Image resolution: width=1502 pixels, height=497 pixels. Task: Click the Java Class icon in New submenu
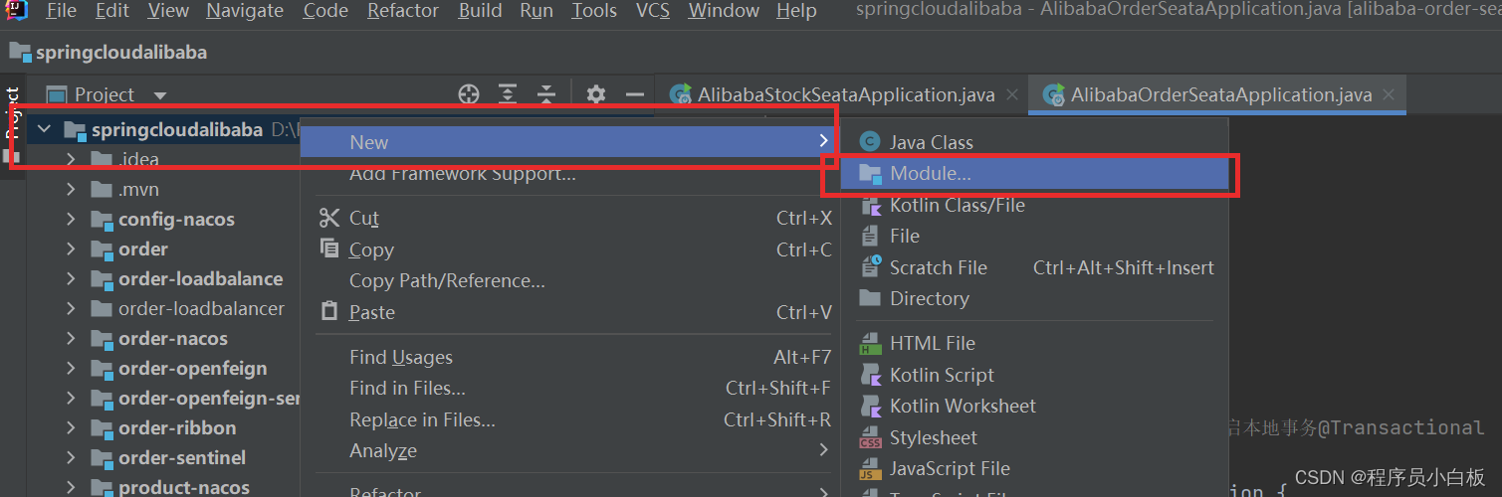(x=870, y=142)
